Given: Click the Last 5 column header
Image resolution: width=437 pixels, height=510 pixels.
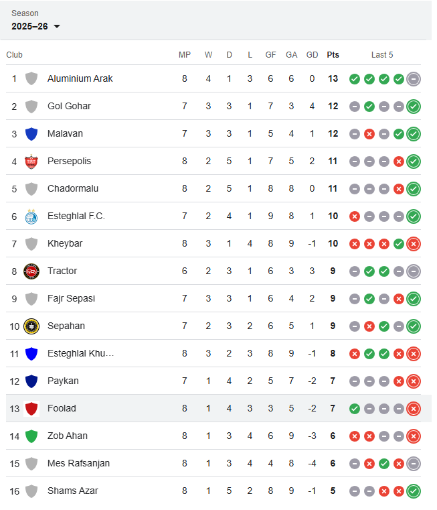Looking at the screenshot, I should [x=382, y=55].
